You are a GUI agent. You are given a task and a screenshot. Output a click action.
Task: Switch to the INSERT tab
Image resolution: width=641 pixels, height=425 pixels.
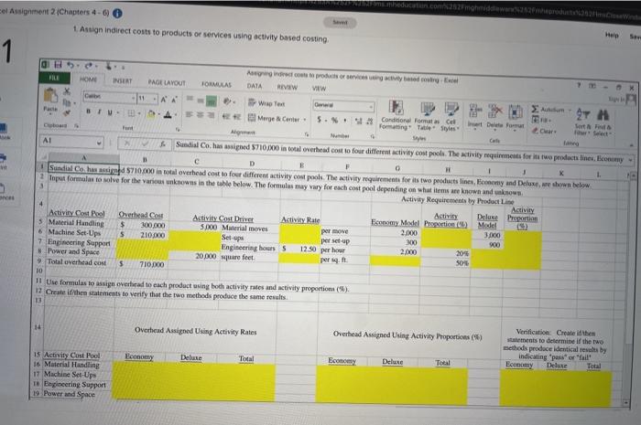coord(122,80)
